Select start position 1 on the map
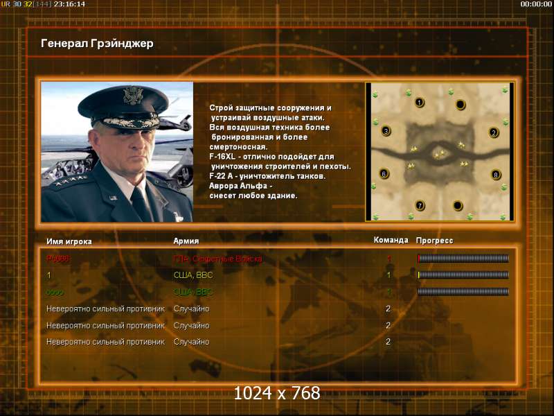 pyautogui.click(x=420, y=102)
